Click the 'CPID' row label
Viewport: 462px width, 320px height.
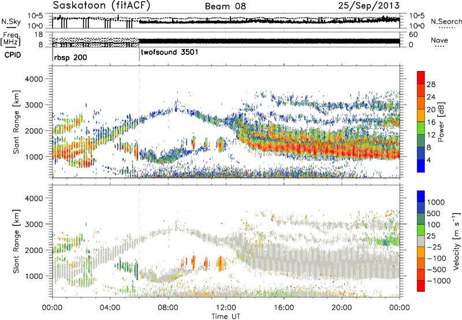click(x=13, y=55)
